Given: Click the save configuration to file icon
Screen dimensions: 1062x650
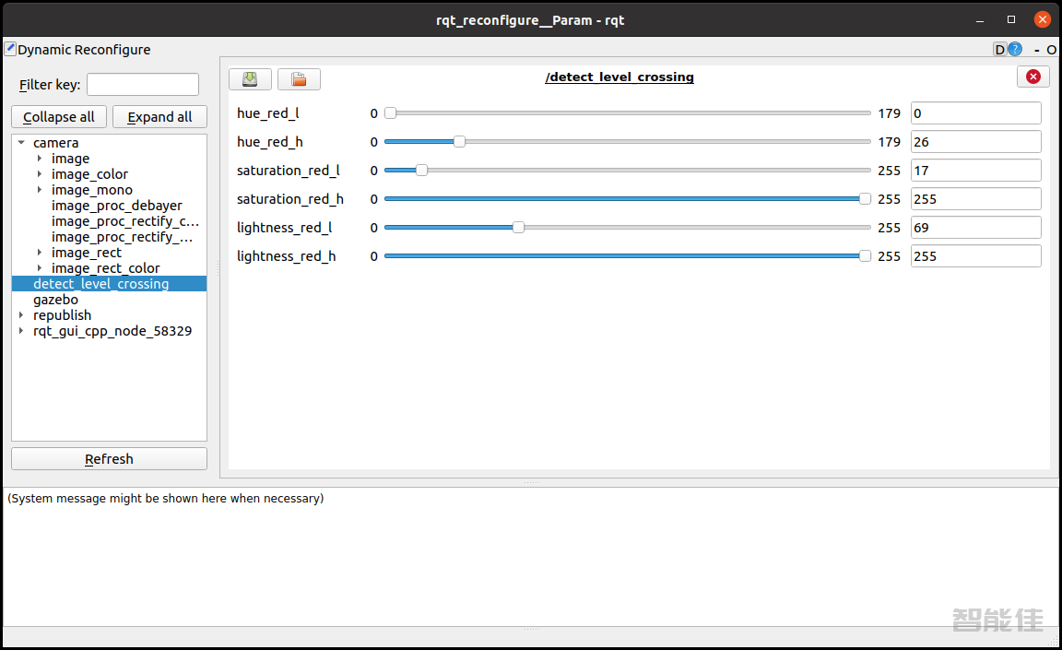Looking at the screenshot, I should 250,79.
